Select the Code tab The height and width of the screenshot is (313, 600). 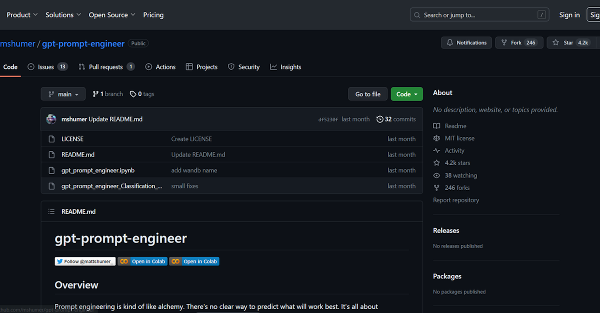pos(10,67)
